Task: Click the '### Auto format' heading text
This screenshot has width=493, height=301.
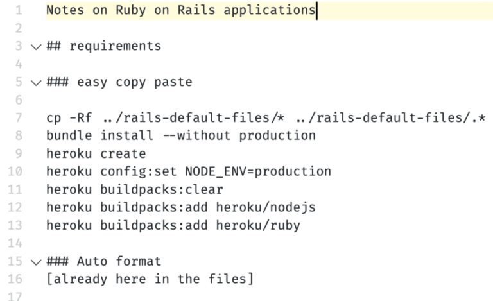Action: coord(104,261)
